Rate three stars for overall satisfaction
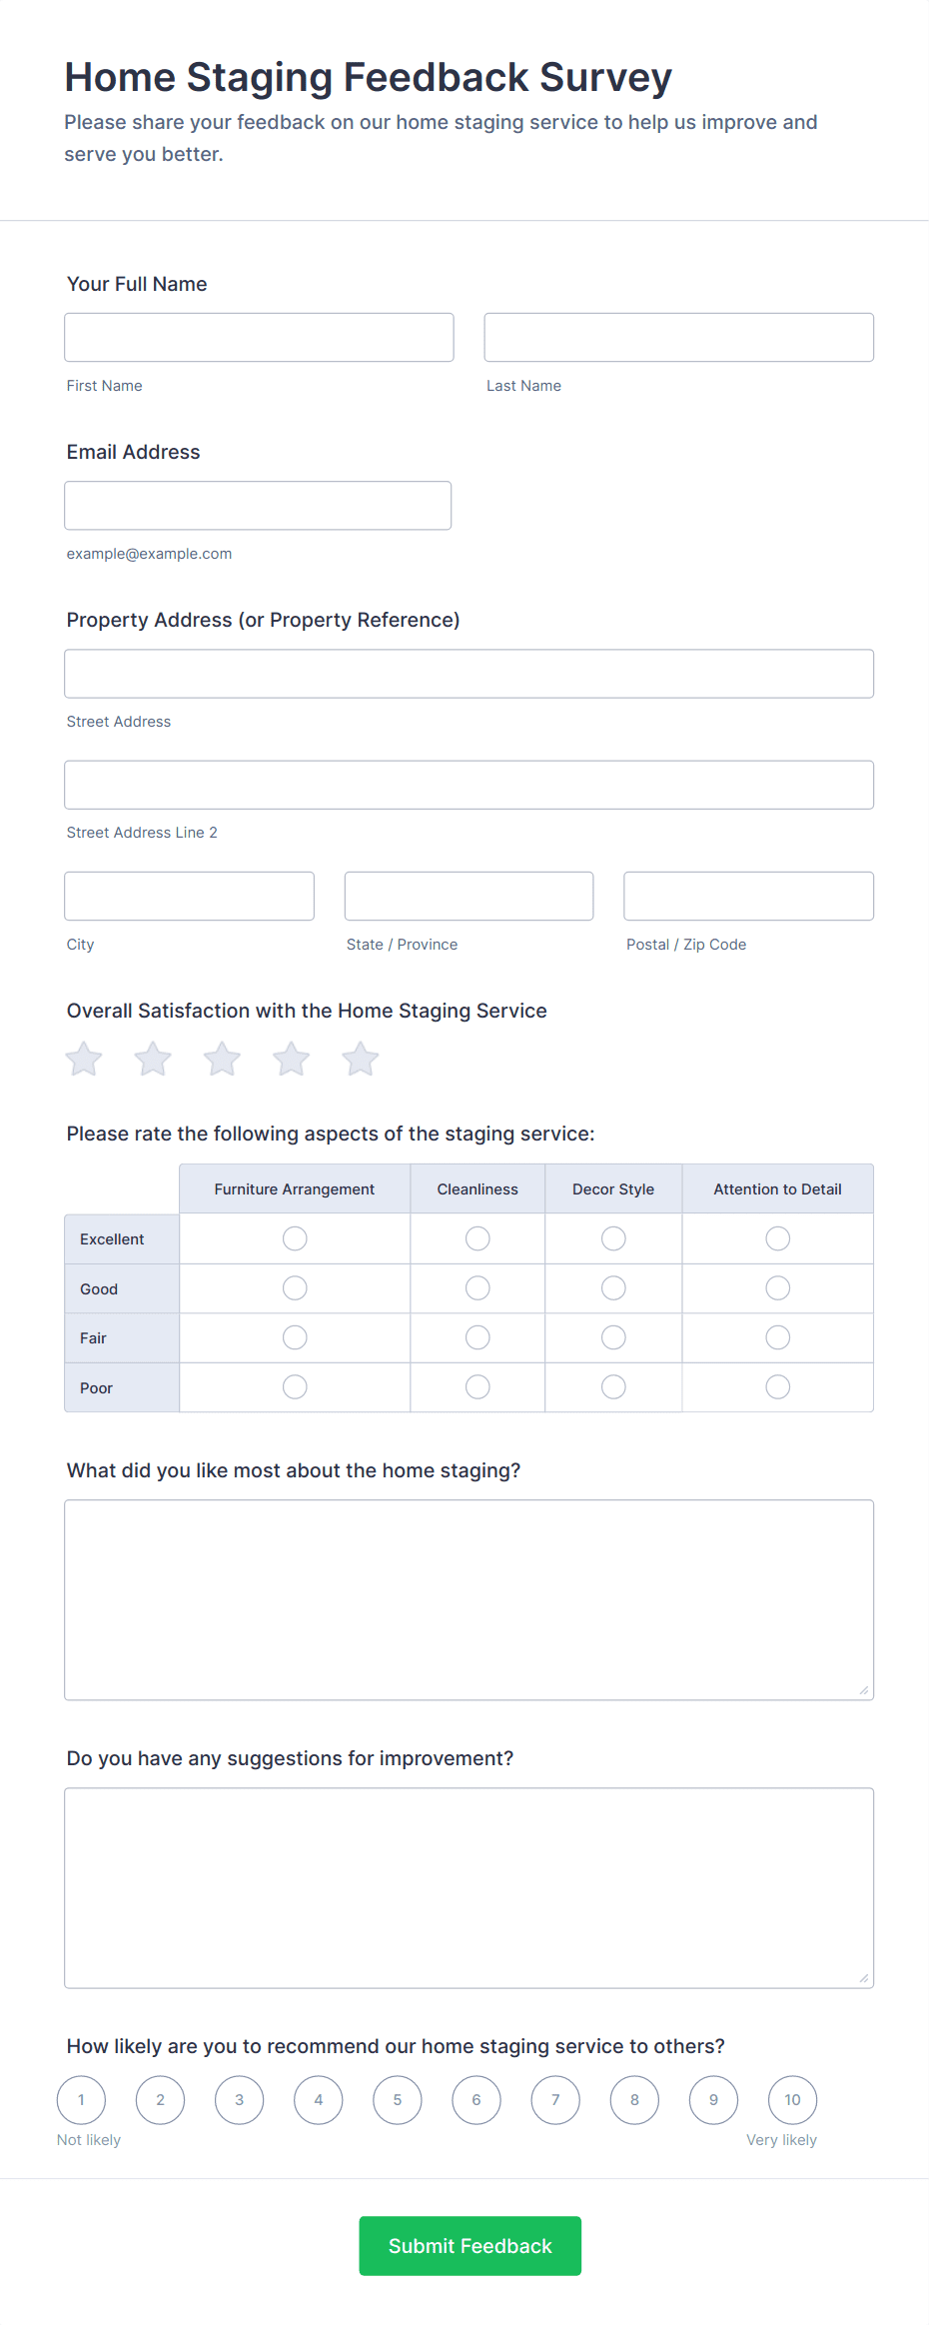The image size is (929, 2325). 222,1059
